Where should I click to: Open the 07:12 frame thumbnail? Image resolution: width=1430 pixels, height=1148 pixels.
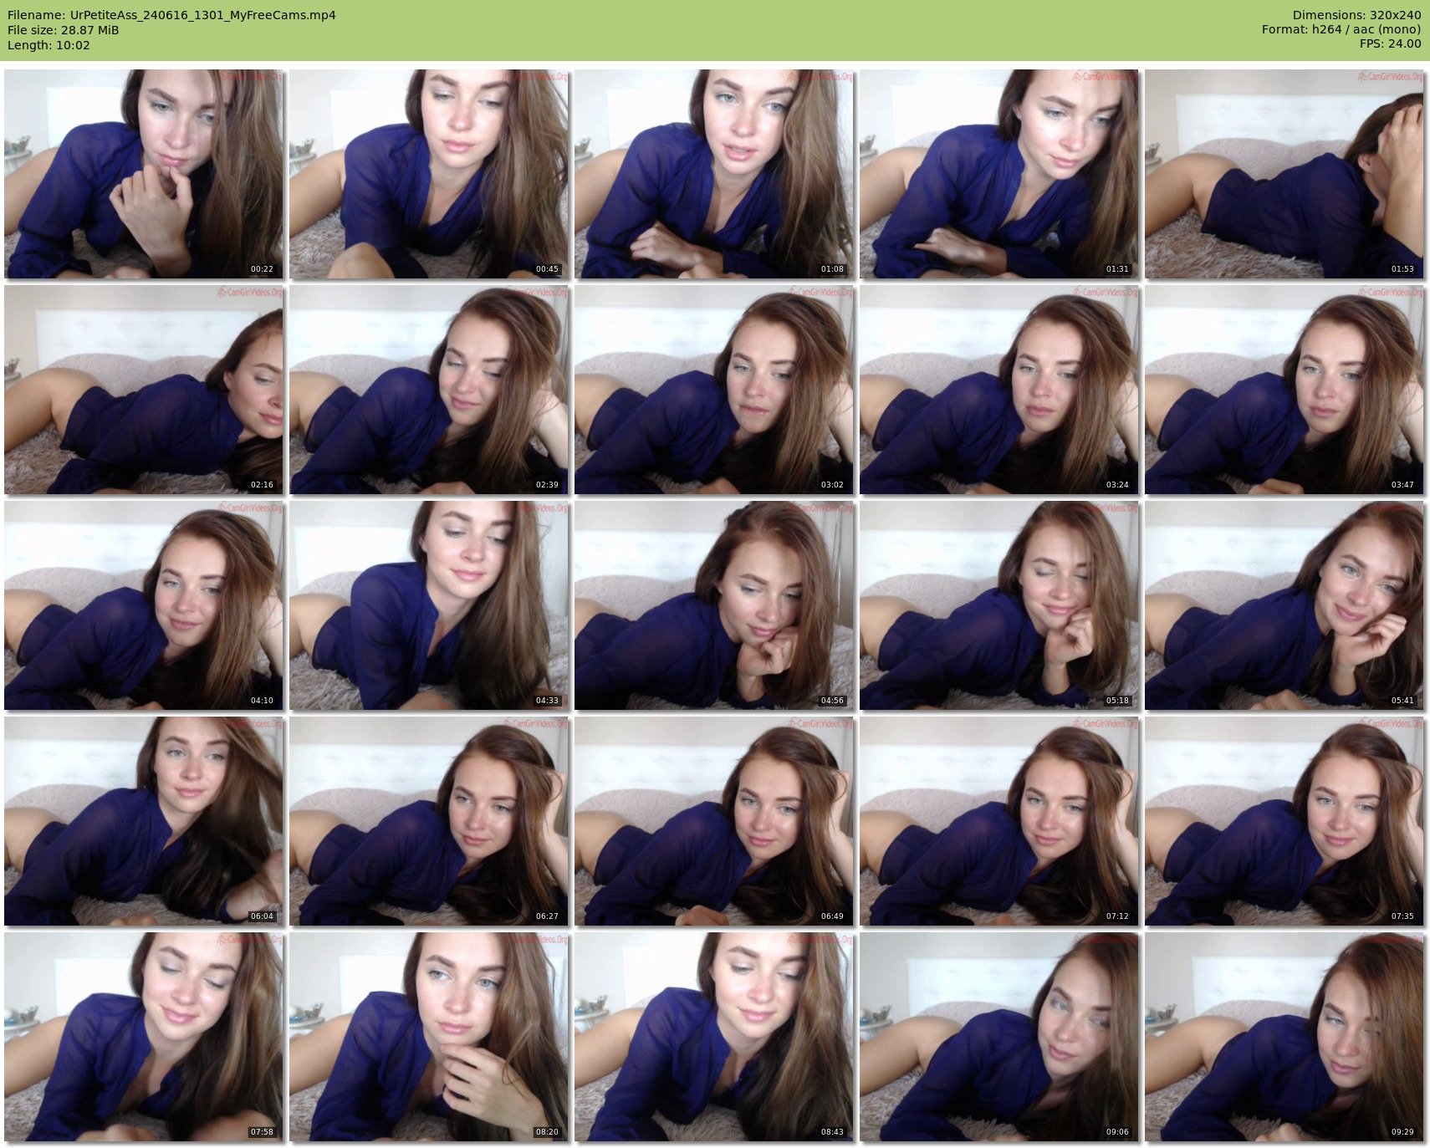click(x=999, y=821)
